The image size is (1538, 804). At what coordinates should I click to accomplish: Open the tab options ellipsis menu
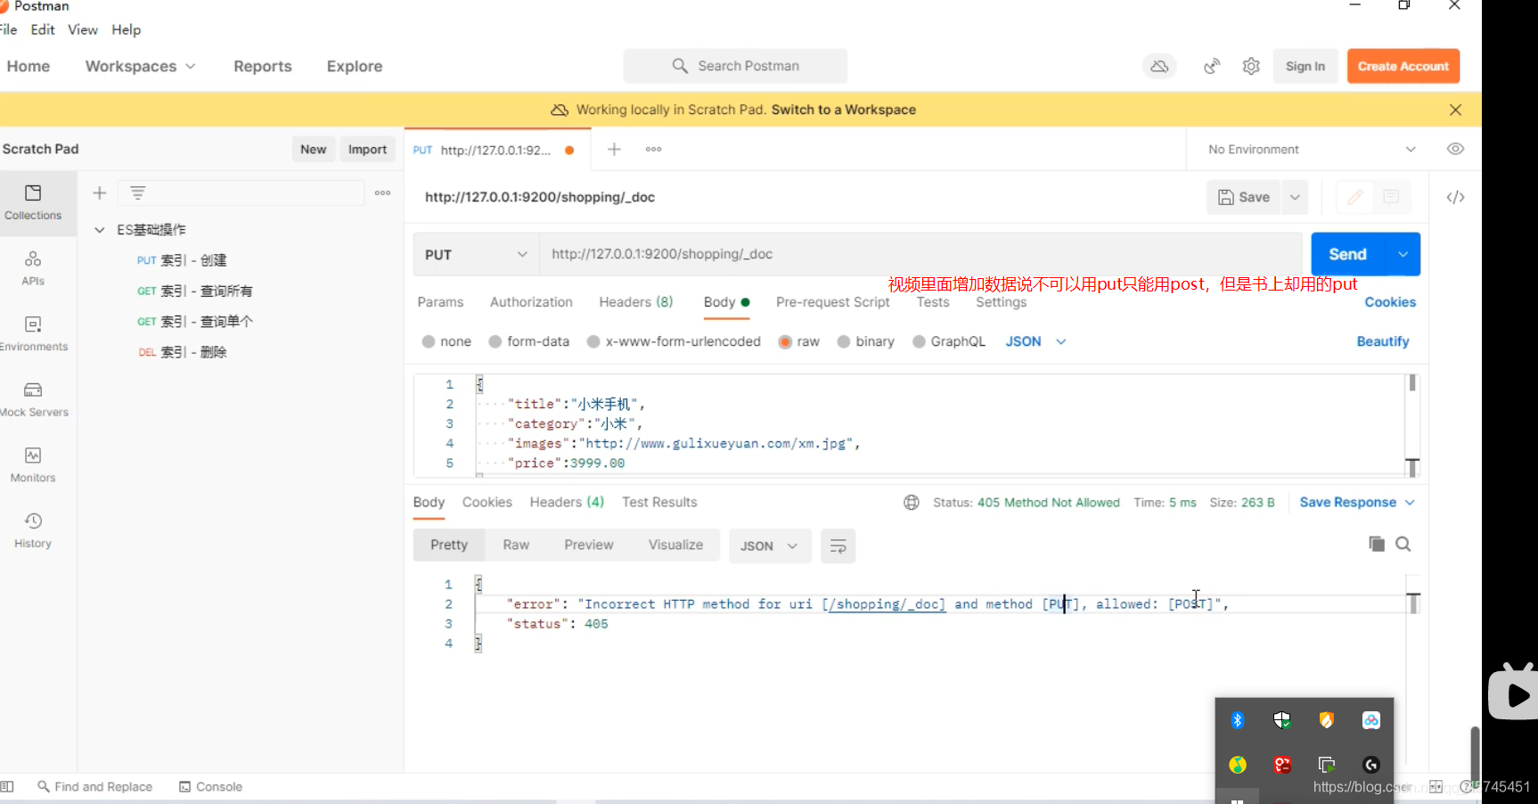(654, 149)
